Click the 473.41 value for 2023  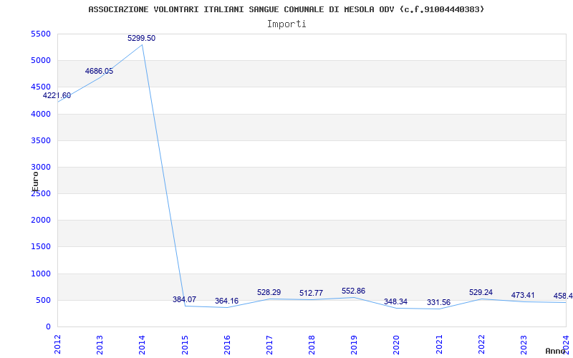[x=523, y=296]
